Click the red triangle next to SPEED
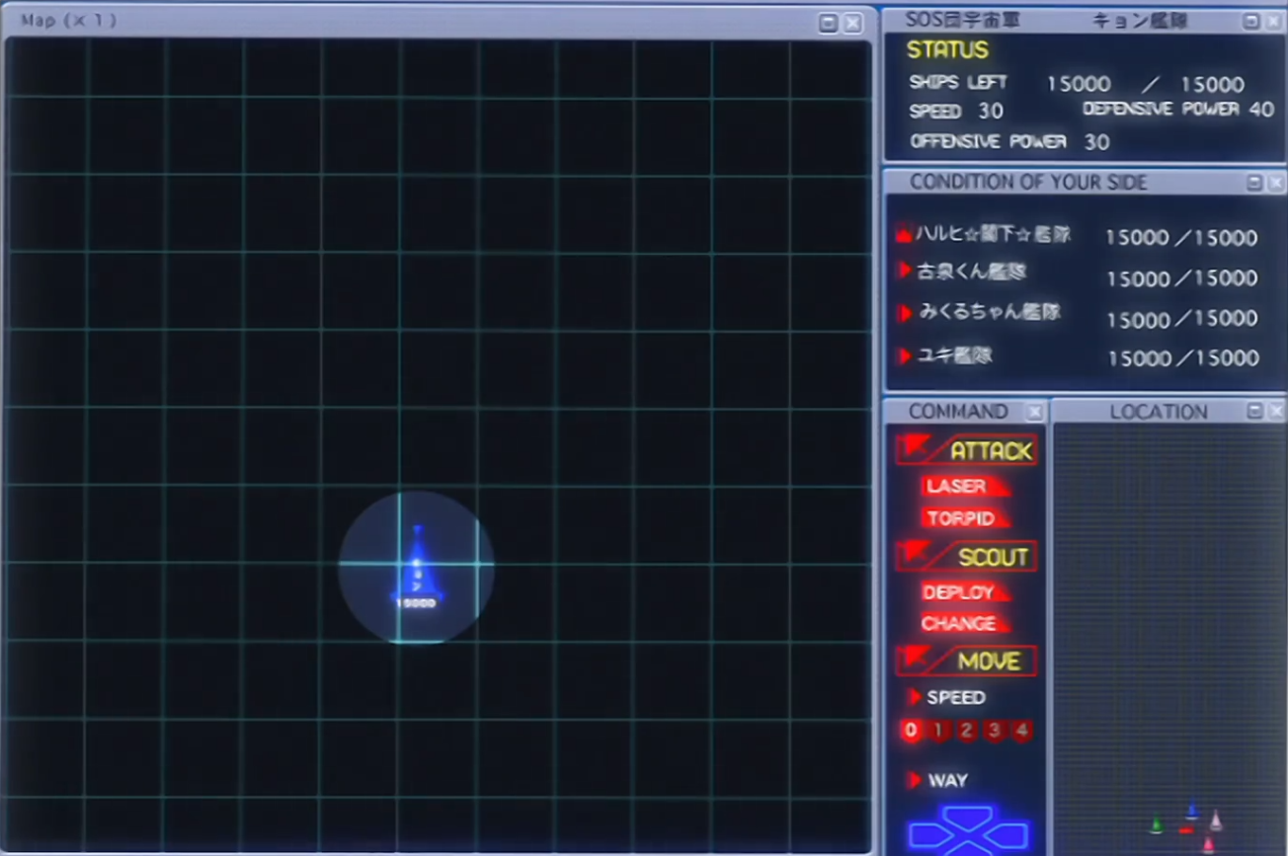The height and width of the screenshot is (856, 1288). (914, 697)
